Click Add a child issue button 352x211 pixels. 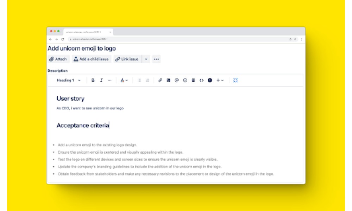(92, 59)
